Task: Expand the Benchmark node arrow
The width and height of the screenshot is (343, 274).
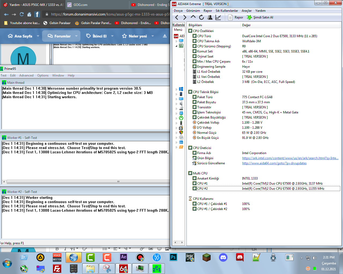Action: pyautogui.click(x=176, y=147)
